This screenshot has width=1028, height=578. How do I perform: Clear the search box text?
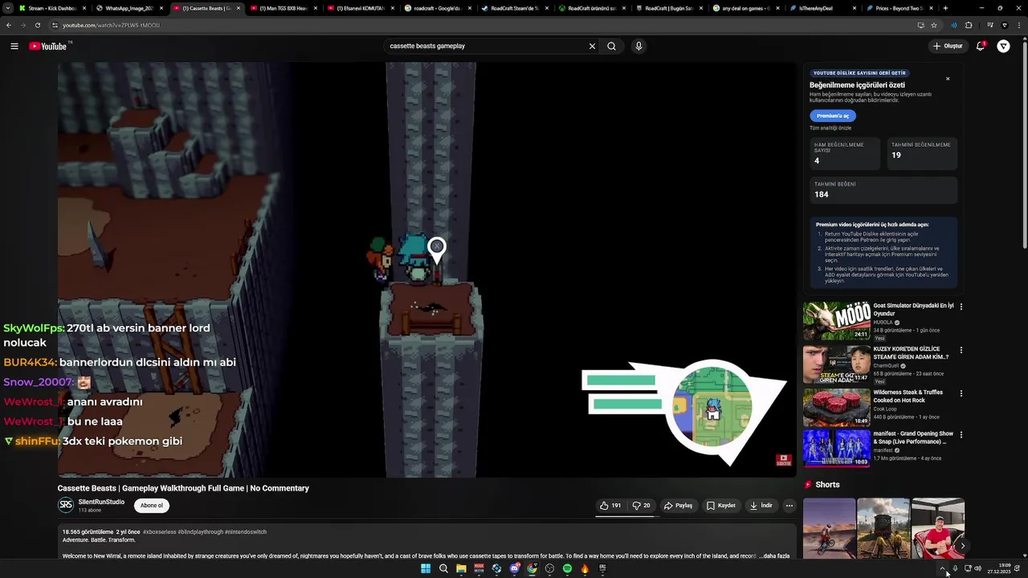(592, 46)
